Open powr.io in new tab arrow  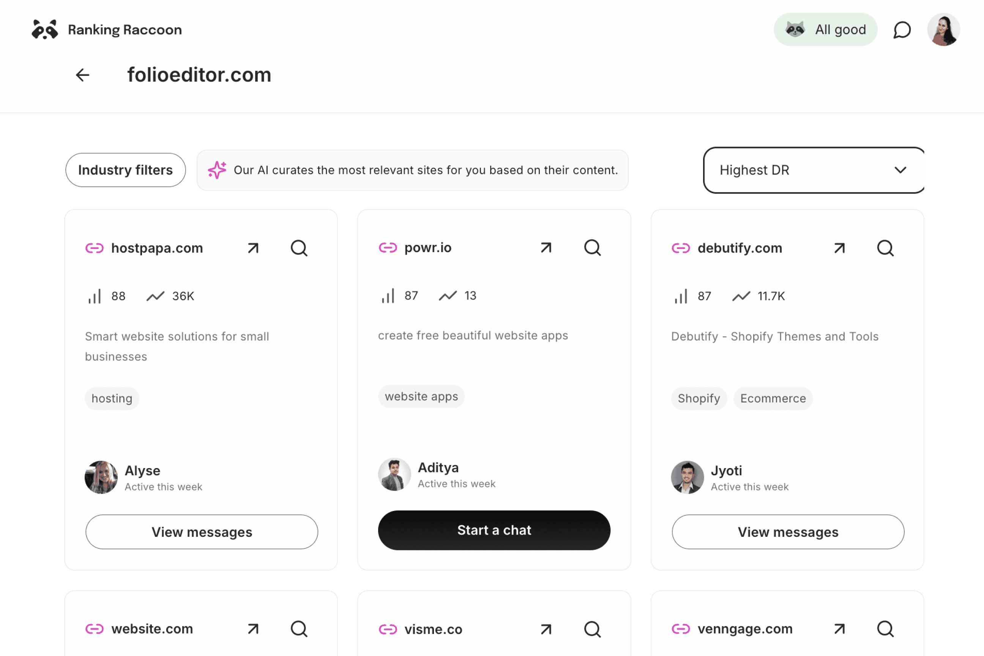546,248
